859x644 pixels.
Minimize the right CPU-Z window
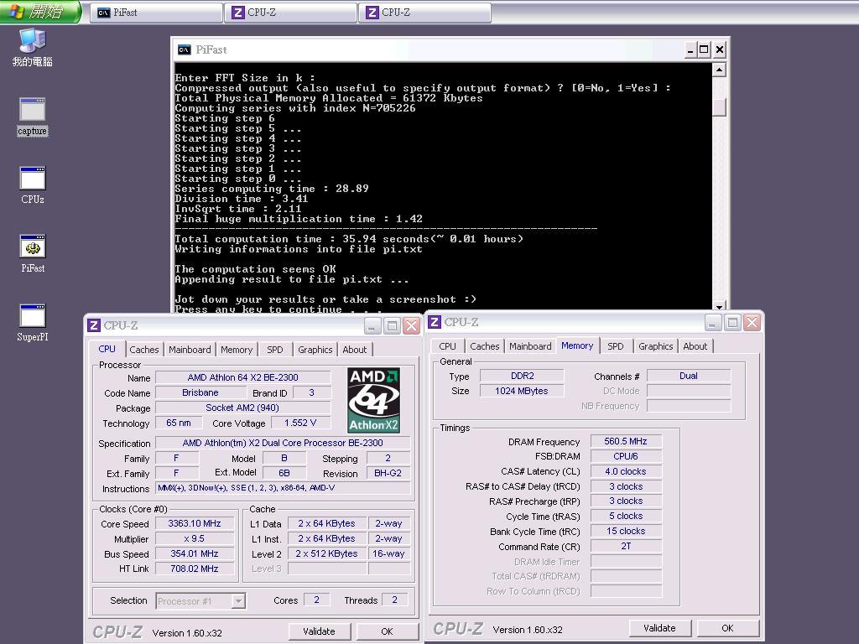click(x=713, y=323)
